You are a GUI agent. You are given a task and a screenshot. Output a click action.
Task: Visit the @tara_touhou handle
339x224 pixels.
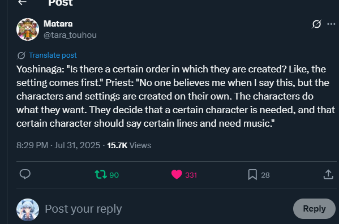(x=70, y=35)
